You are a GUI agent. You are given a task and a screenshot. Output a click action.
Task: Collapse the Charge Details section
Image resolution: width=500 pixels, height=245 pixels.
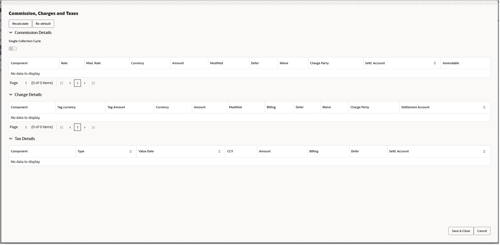pyautogui.click(x=11, y=94)
